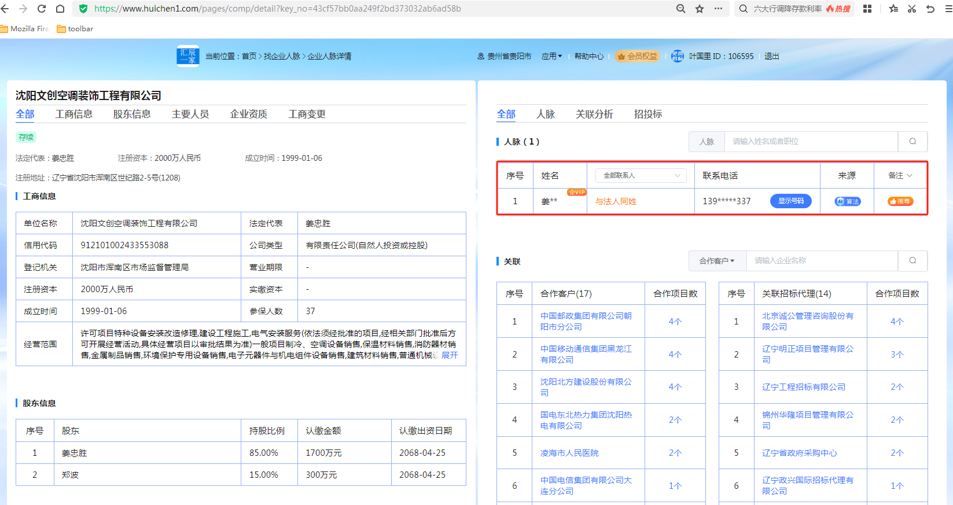This screenshot has width=953, height=505.
Task: Click the 贵州省贵阳市 location selector
Action: 505,56
